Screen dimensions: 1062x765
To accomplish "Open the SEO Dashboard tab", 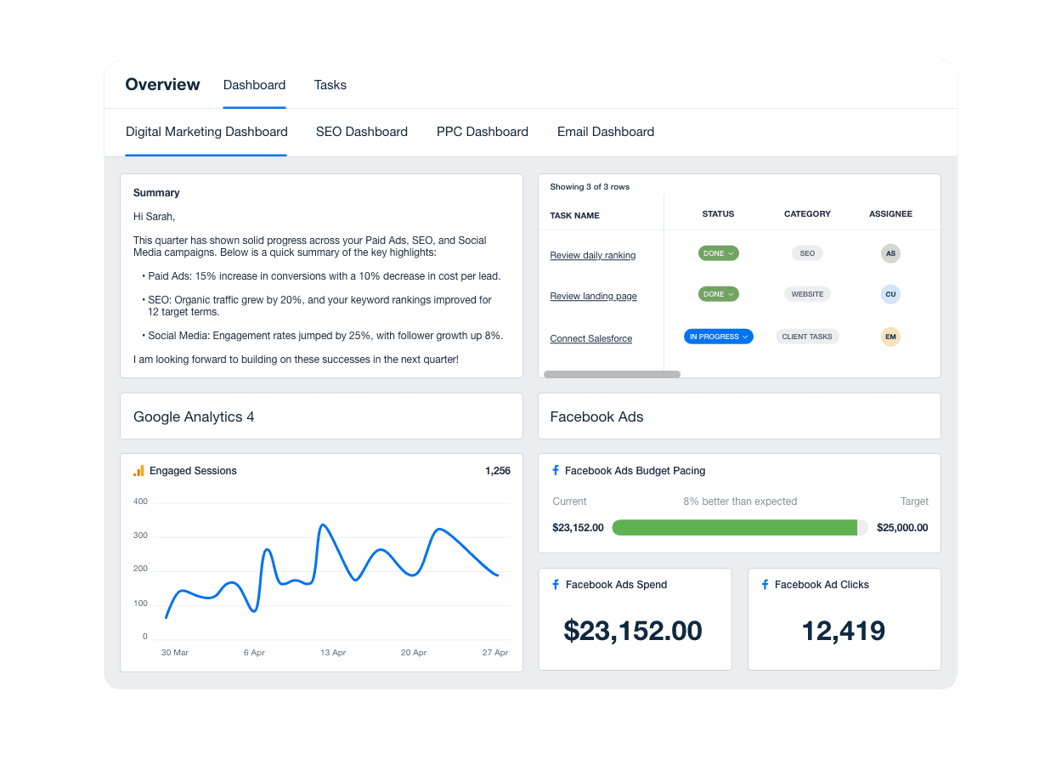I will coord(362,132).
